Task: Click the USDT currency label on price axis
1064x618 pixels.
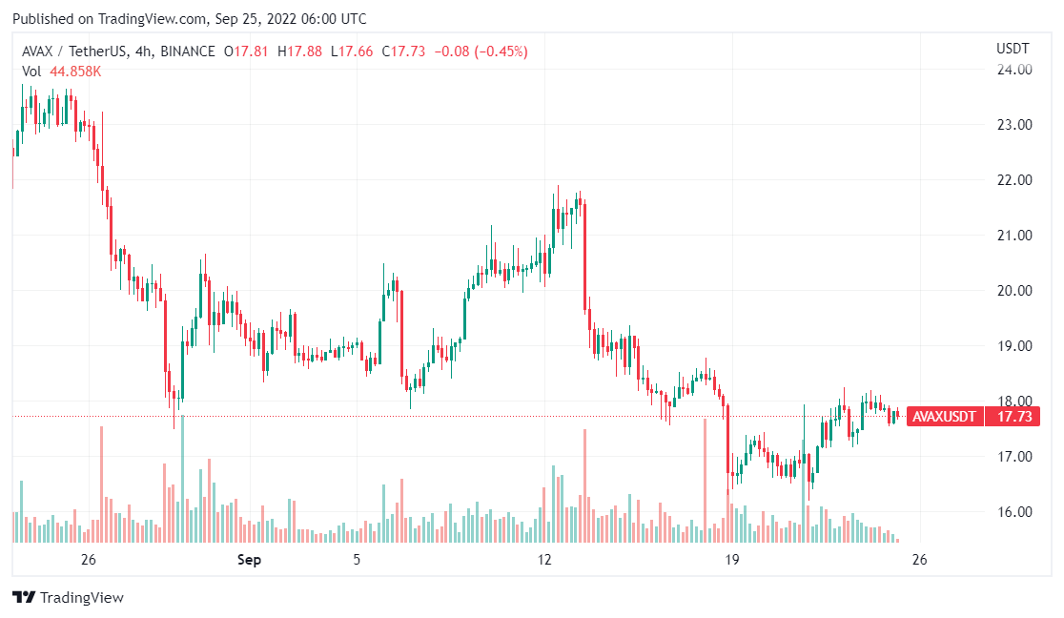Action: pyautogui.click(x=1011, y=49)
